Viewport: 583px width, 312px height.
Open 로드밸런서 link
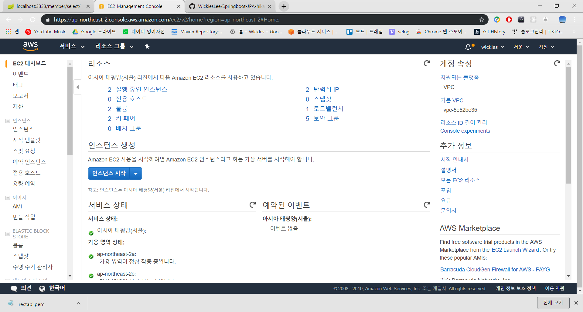(329, 109)
